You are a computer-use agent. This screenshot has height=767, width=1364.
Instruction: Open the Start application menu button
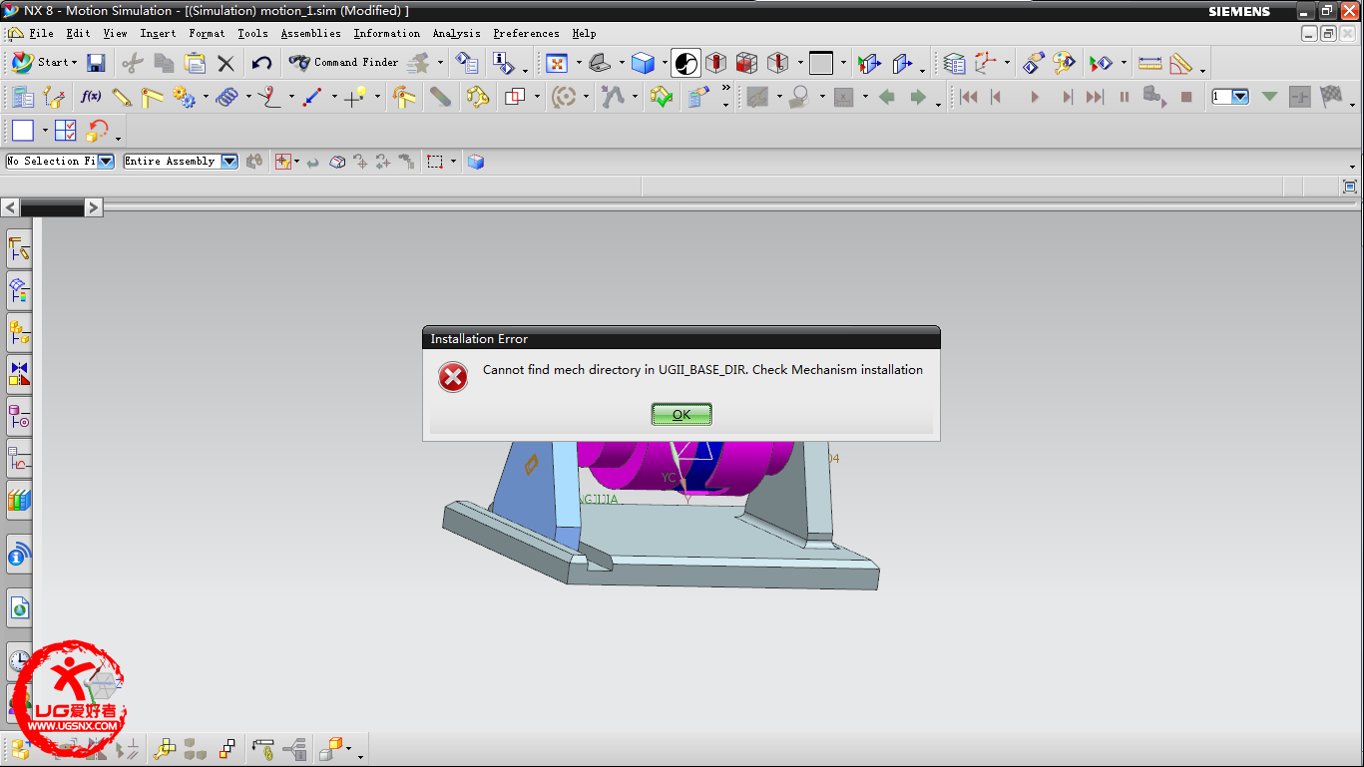click(x=44, y=63)
